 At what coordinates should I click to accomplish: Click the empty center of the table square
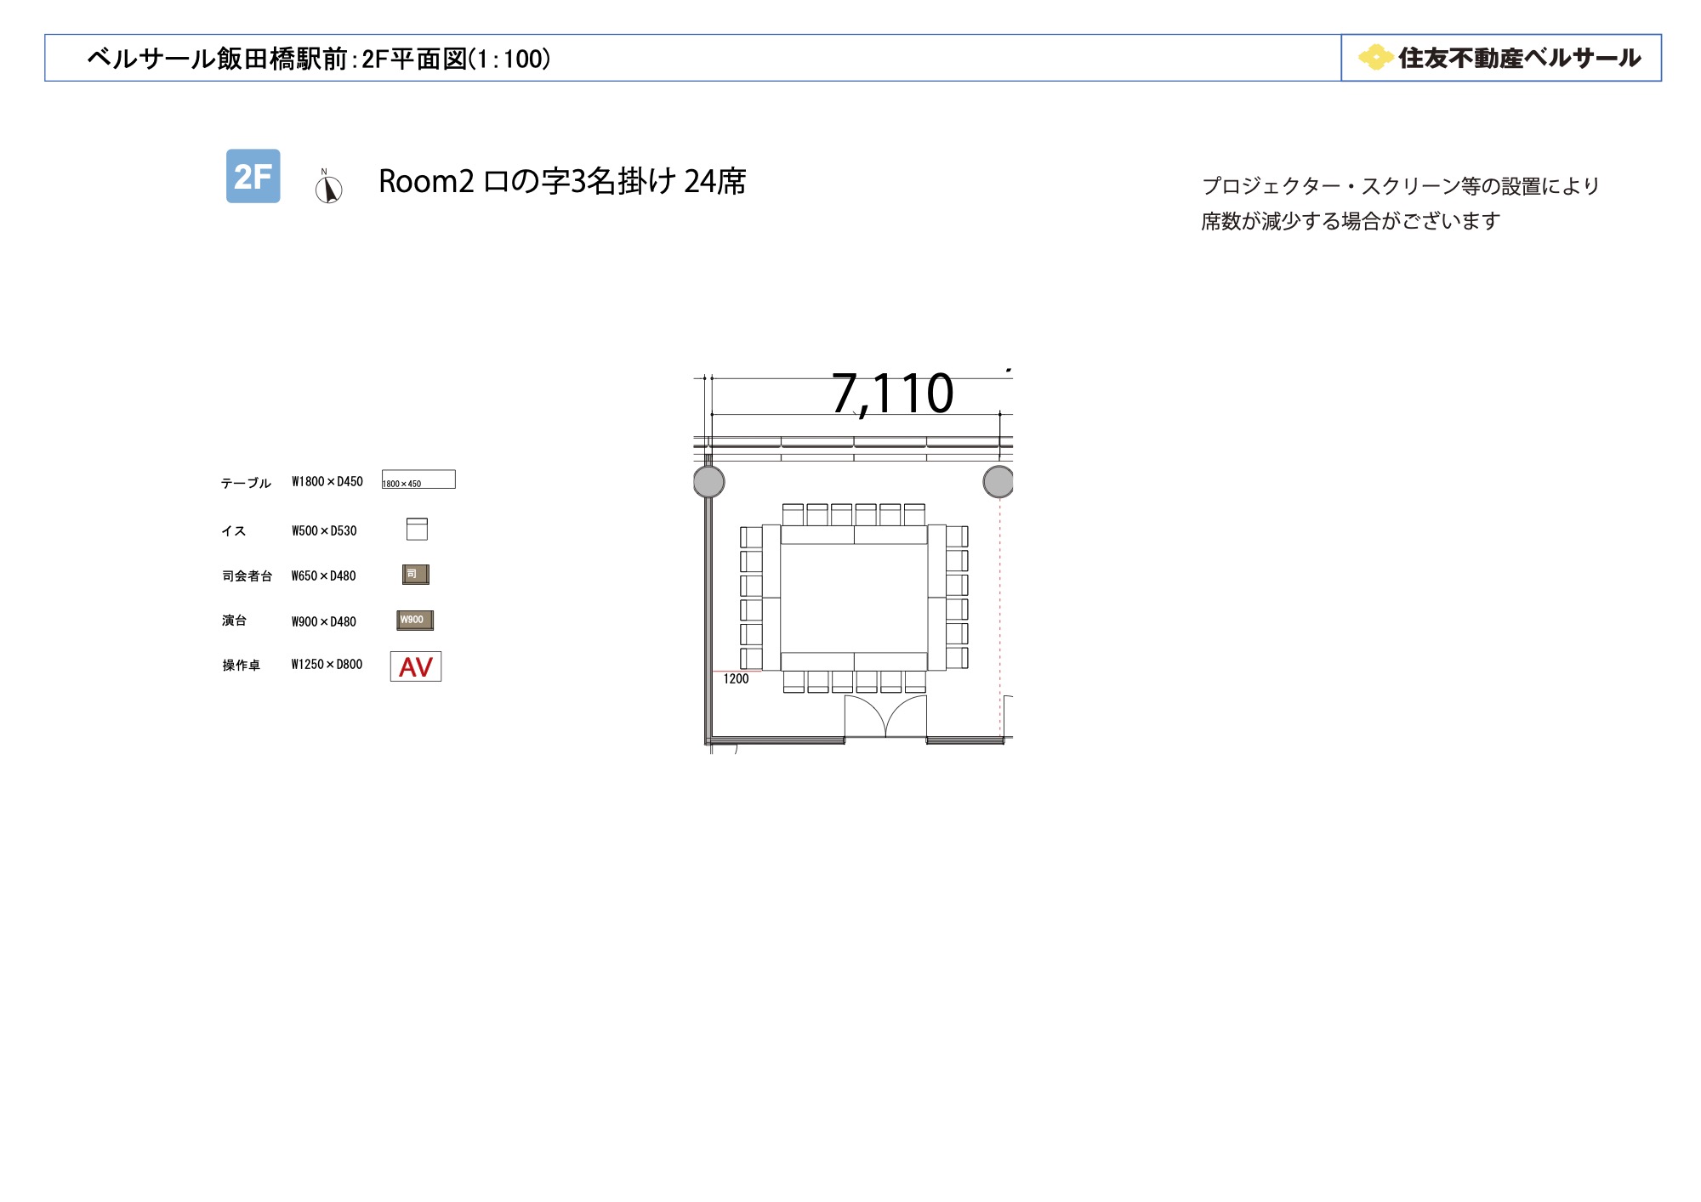pyautogui.click(x=854, y=598)
